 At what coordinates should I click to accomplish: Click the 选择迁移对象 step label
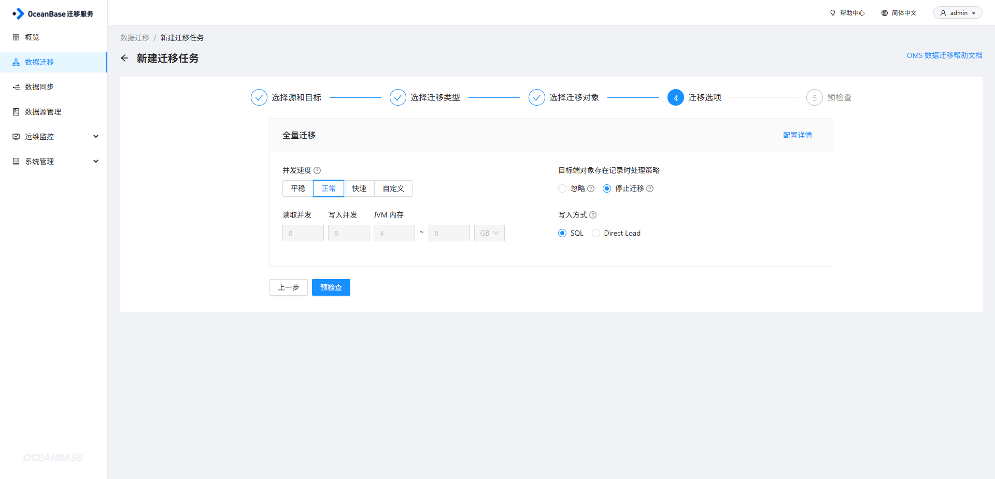pos(574,97)
